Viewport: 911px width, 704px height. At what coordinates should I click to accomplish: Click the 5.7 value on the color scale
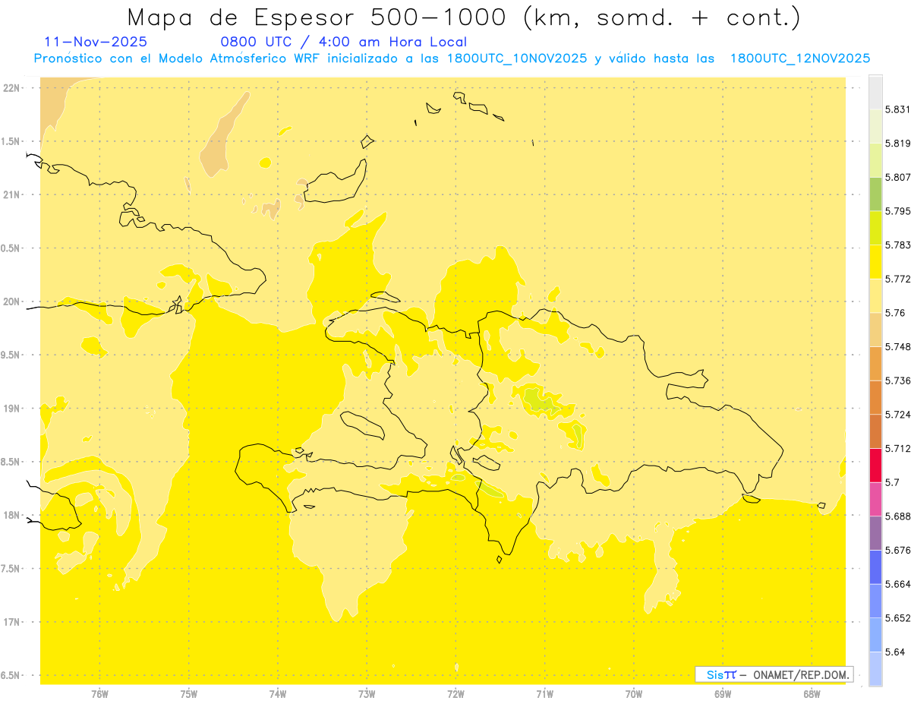tap(892, 482)
